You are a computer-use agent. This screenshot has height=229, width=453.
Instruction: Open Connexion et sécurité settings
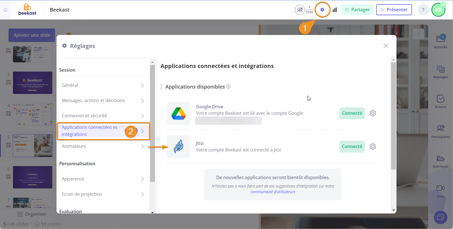pyautogui.click(x=103, y=116)
